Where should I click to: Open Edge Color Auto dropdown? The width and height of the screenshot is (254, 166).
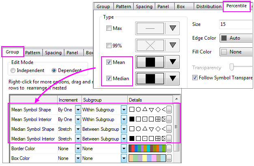235,38
